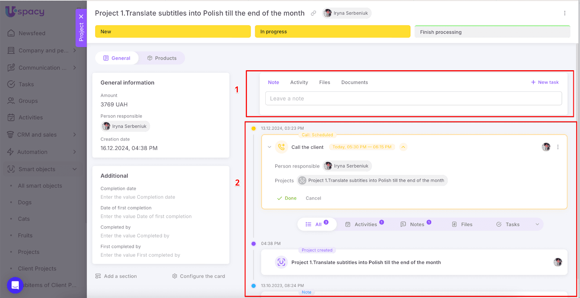The width and height of the screenshot is (580, 298).
Task: Expand the CRM and sales menu
Action: pos(75,135)
